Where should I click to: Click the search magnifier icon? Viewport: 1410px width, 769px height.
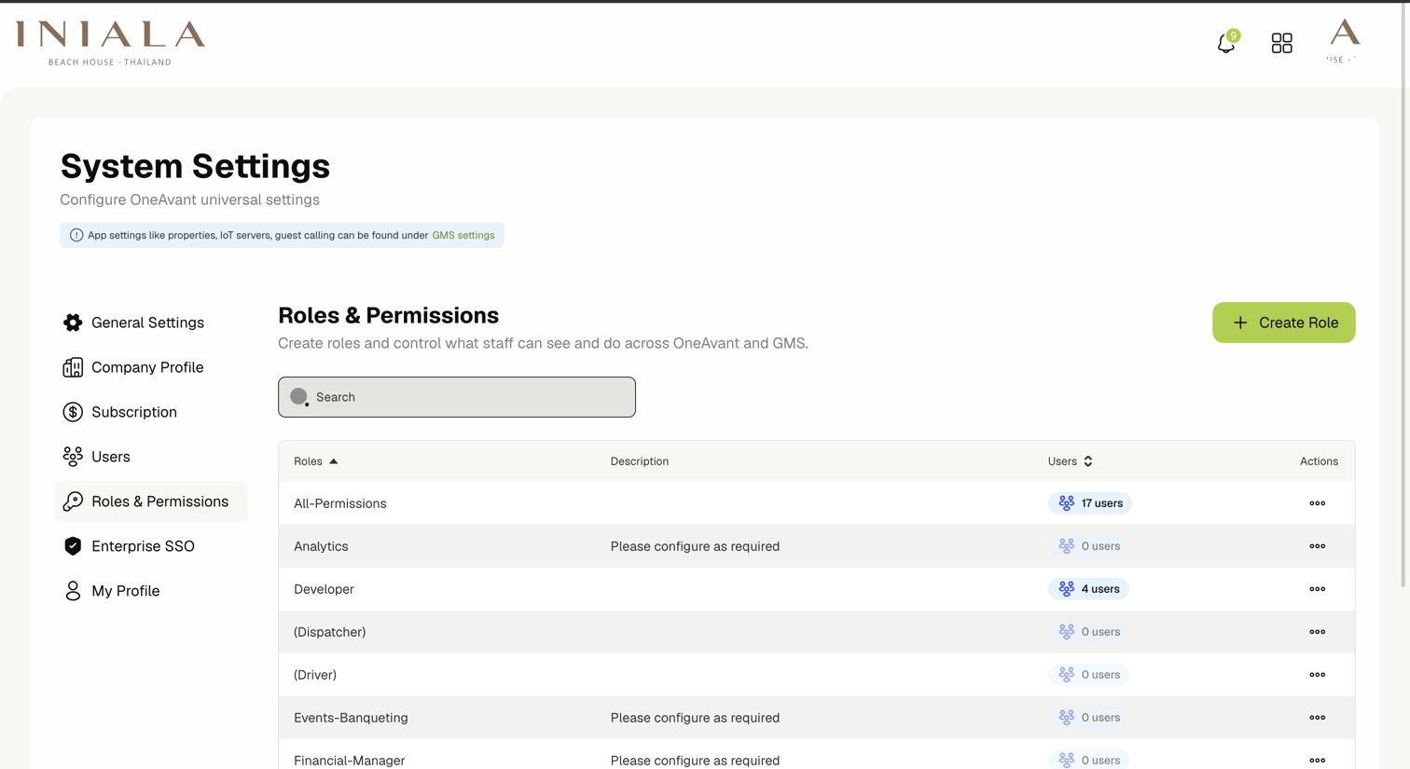coord(299,397)
